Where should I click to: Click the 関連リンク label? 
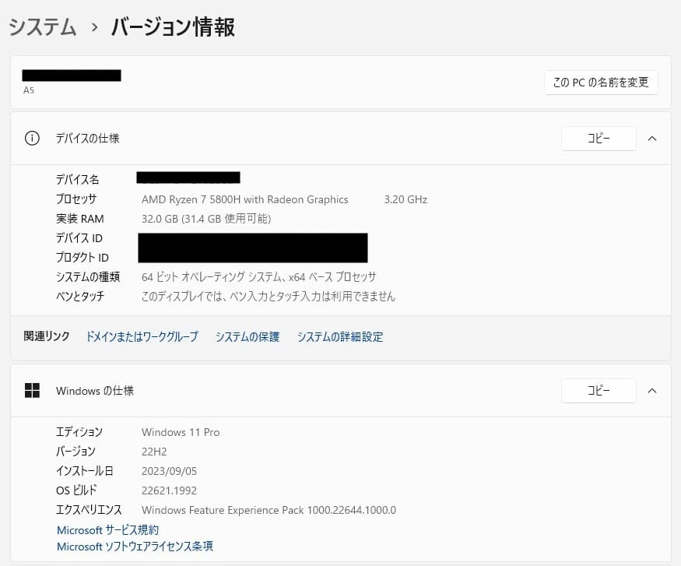coord(47,337)
